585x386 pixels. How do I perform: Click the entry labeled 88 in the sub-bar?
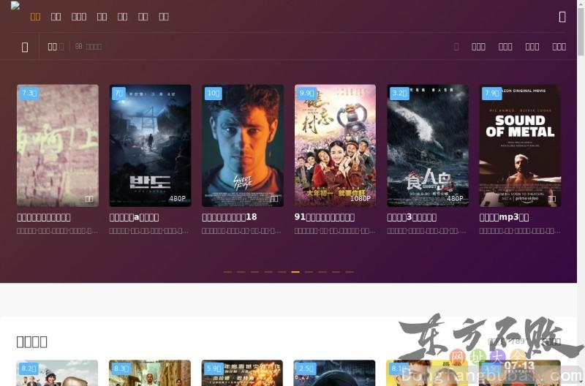point(88,47)
